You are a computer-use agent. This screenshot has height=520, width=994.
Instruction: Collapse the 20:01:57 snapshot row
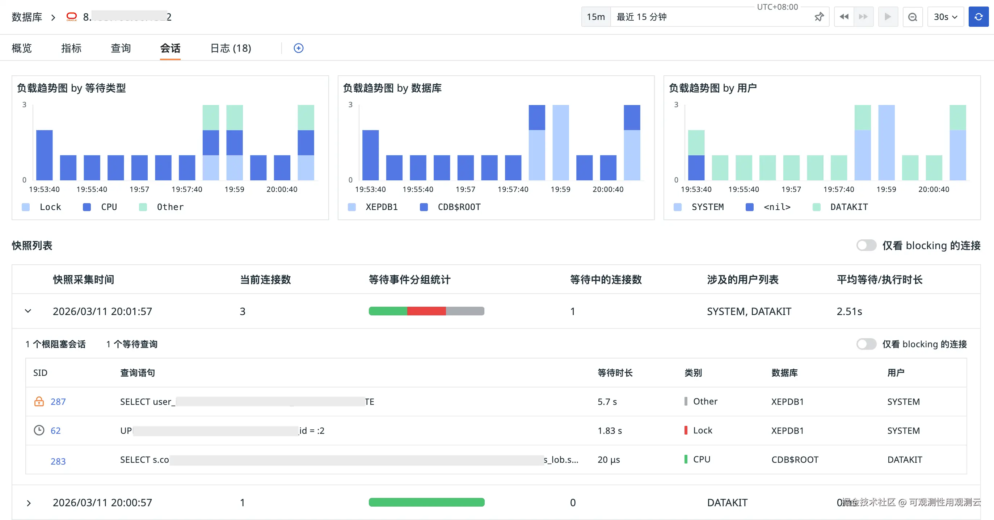[28, 311]
